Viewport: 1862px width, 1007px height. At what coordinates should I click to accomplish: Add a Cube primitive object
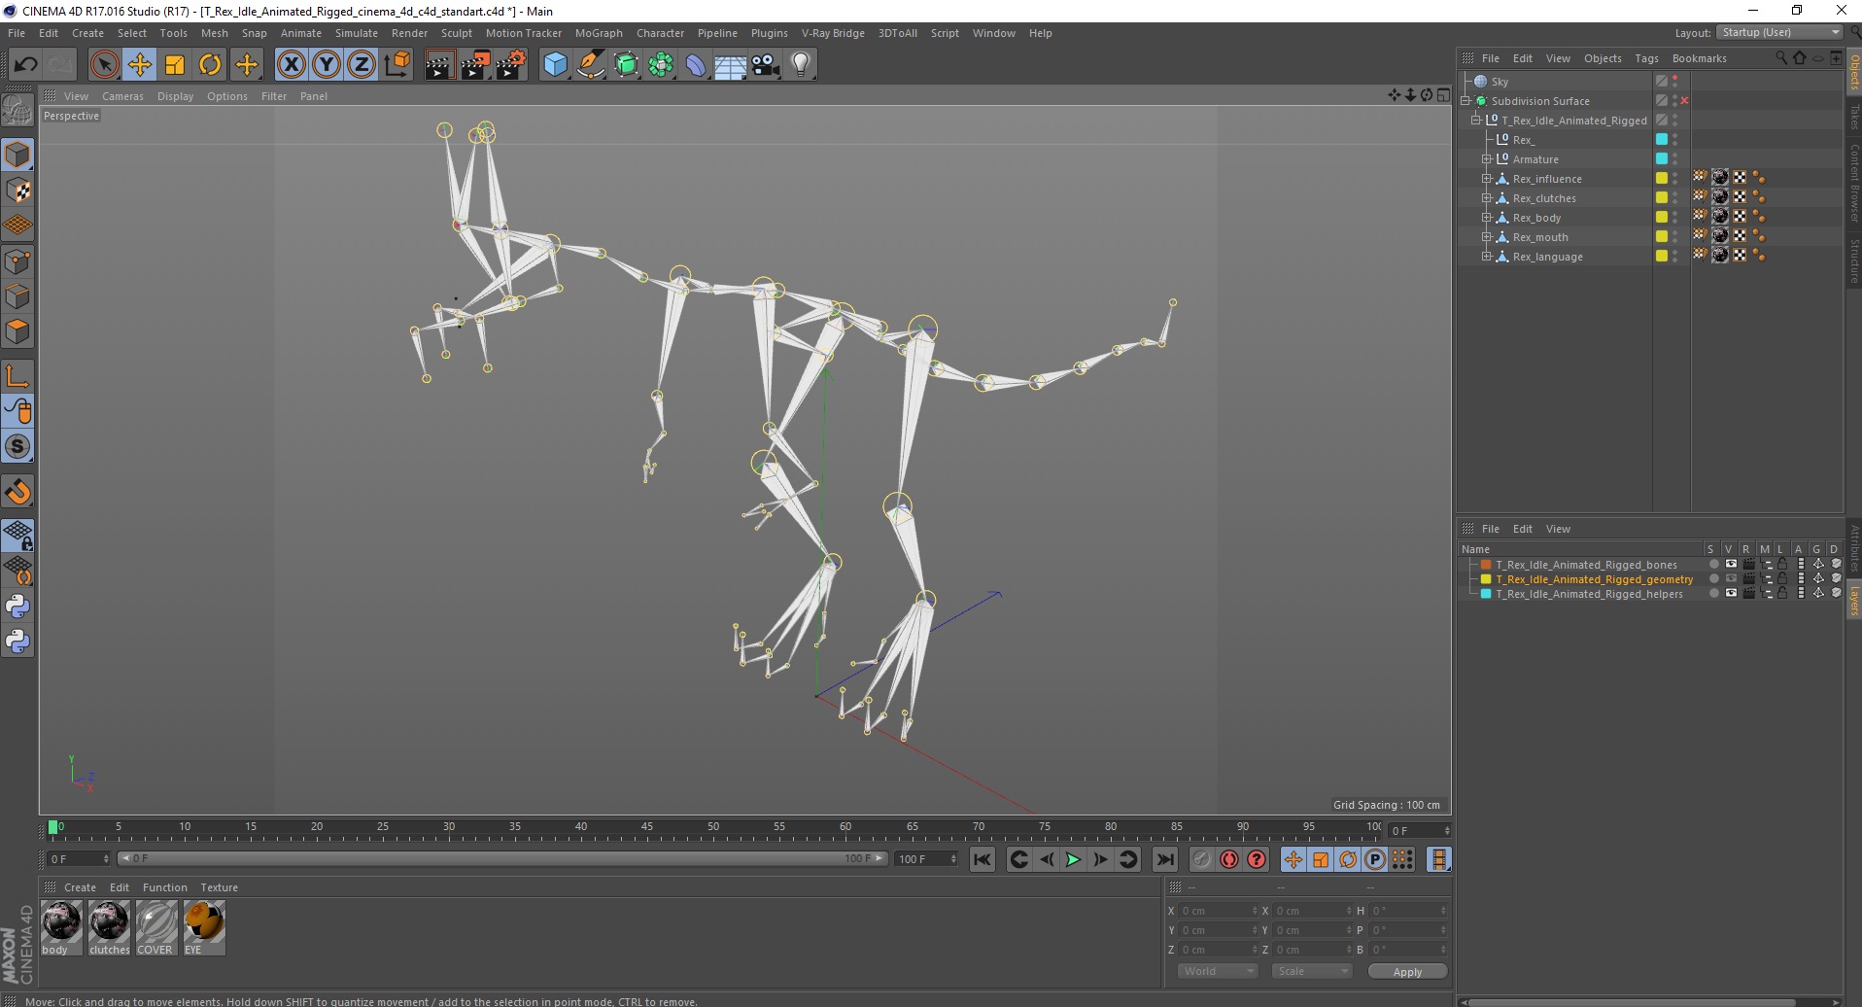[x=555, y=65]
